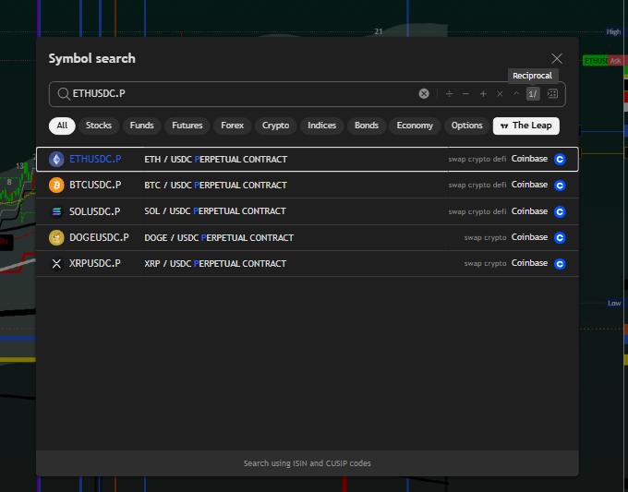Filter results by Stocks

tap(99, 126)
